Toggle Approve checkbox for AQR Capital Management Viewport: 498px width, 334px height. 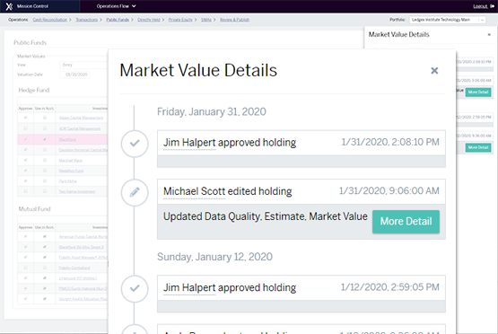tap(25, 128)
